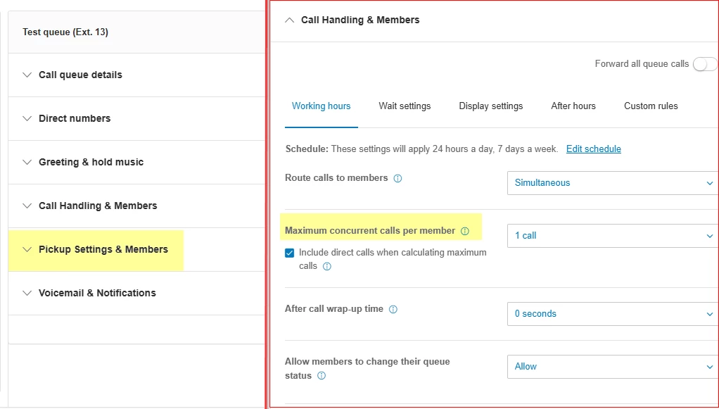Switch to the After hours tab
Screen dimensions: 719x409
point(573,106)
